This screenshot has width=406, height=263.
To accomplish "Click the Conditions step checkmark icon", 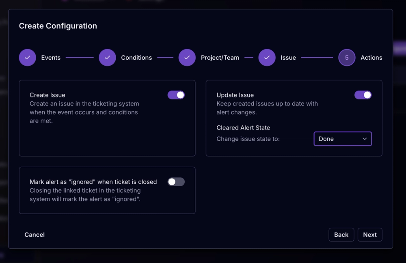I will coord(107,58).
